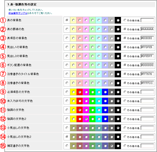Select black radio for 補足書きの文字色

pyautogui.click(x=118, y=146)
